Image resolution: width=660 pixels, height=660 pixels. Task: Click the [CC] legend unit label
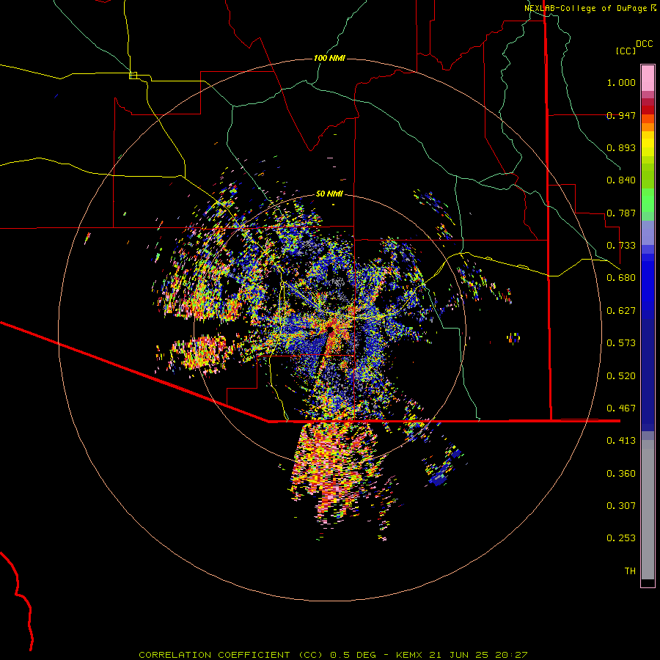626,51
